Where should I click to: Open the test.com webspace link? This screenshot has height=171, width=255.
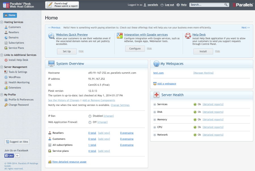[x=158, y=73]
